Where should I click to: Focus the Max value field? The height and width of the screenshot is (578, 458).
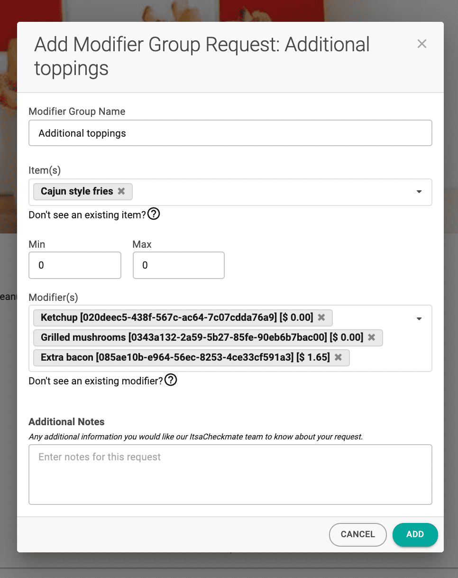pos(178,265)
